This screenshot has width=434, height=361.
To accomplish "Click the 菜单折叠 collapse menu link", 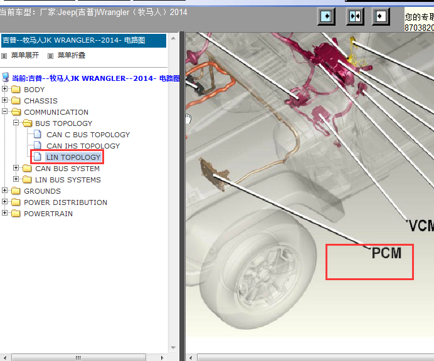I will (x=71, y=55).
